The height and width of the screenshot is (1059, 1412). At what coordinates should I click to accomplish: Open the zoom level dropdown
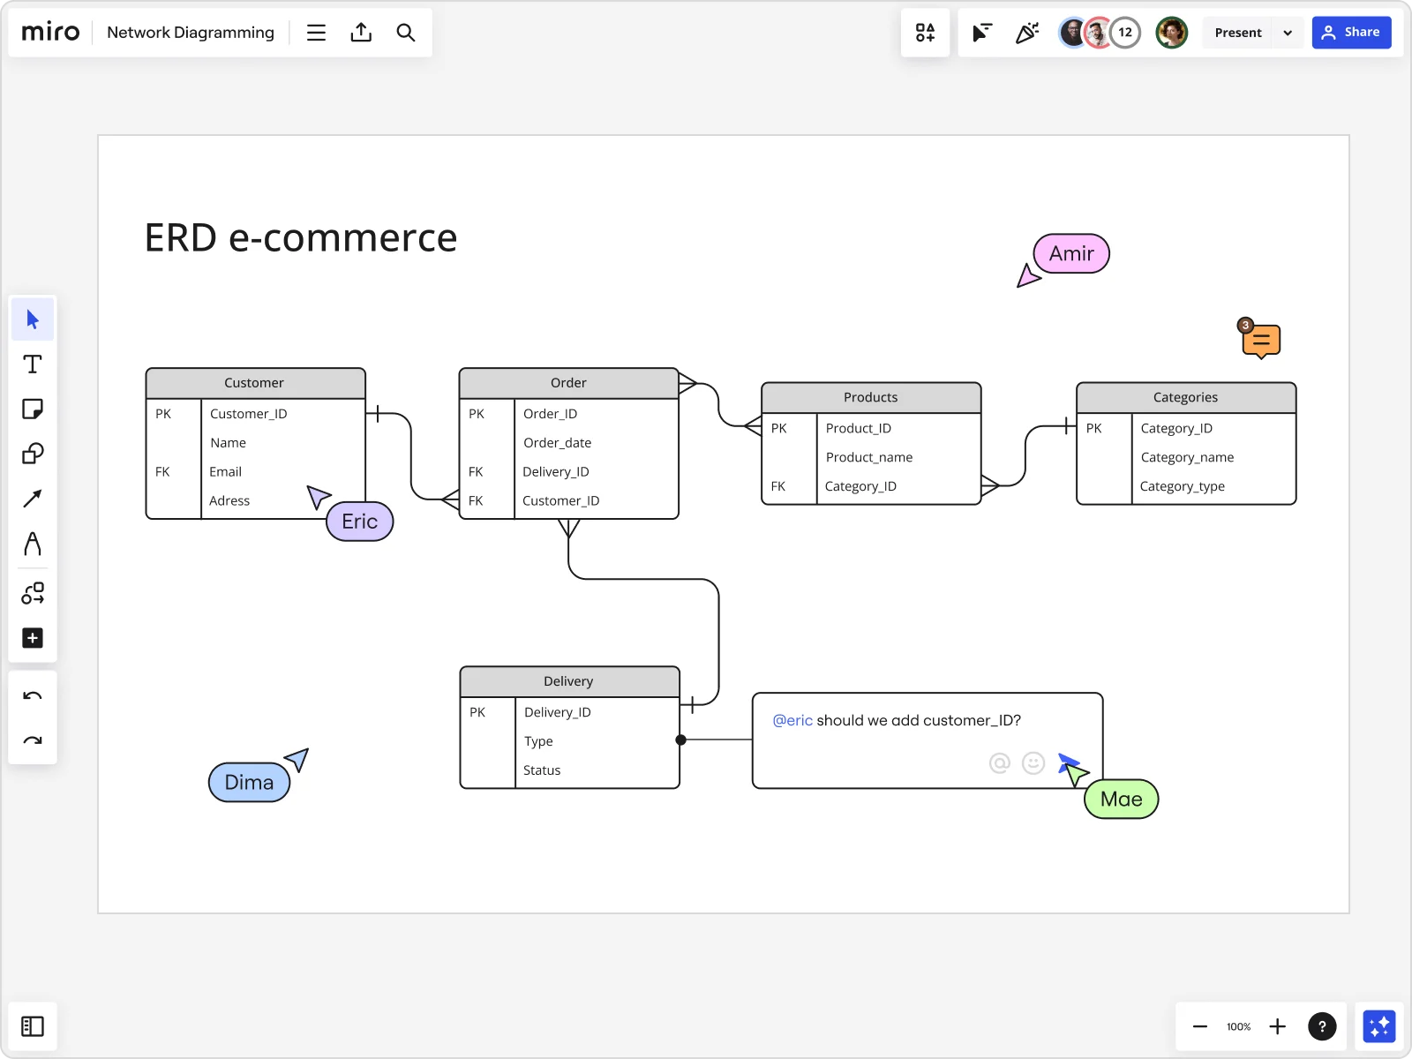[1238, 1026]
